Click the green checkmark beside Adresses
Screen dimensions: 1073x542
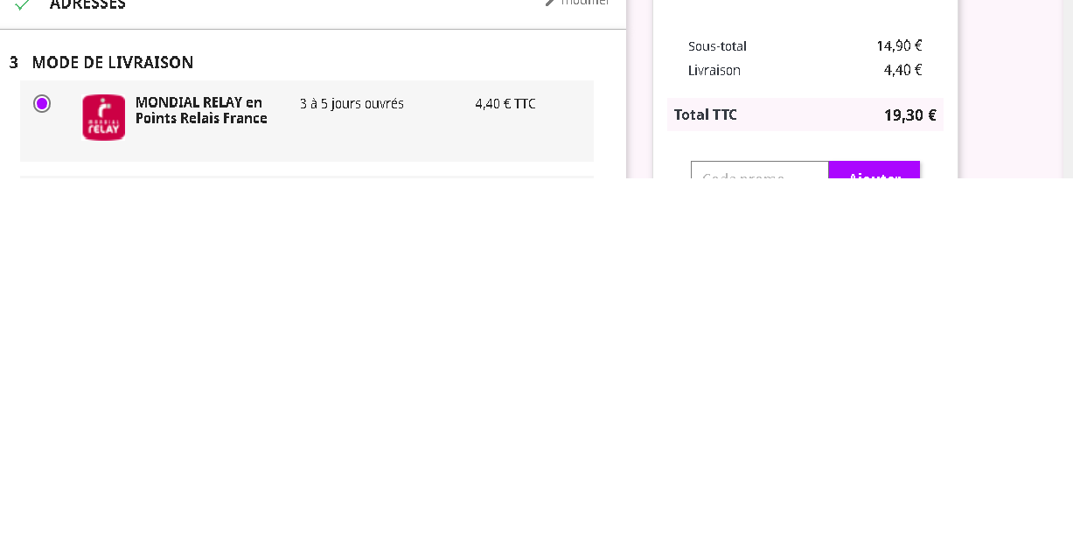(x=22, y=4)
